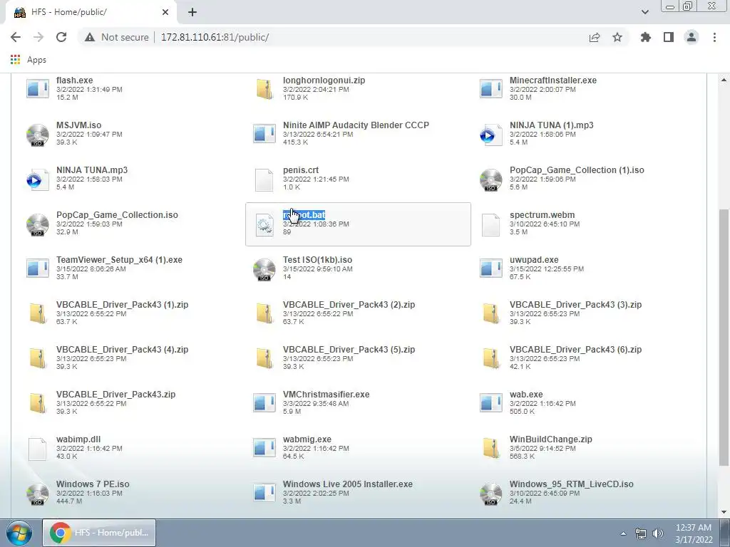Open VBCABLE_Driver_Pack43 (3).zip link
This screenshot has width=730, height=547.
(575, 305)
